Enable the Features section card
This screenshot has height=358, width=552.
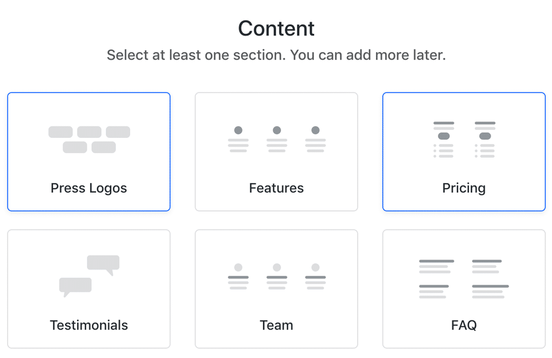[276, 152]
